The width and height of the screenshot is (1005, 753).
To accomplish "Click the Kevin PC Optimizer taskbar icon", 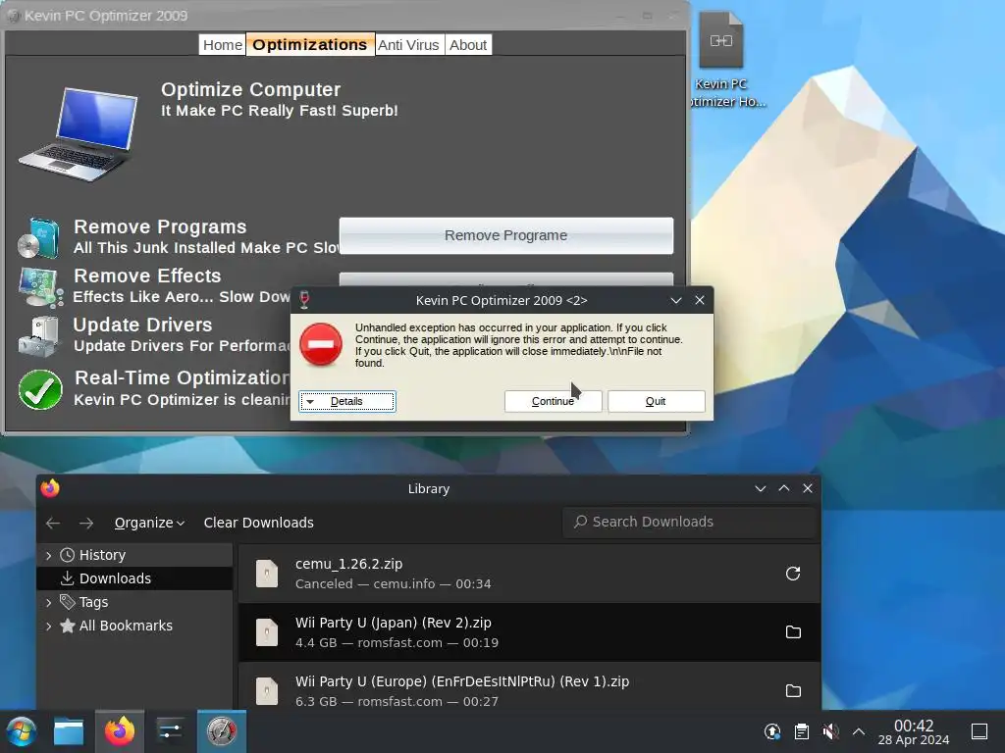I will coord(222,731).
